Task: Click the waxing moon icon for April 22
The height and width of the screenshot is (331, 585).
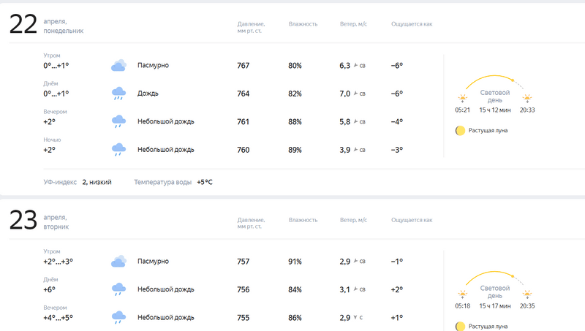Action: (x=460, y=131)
